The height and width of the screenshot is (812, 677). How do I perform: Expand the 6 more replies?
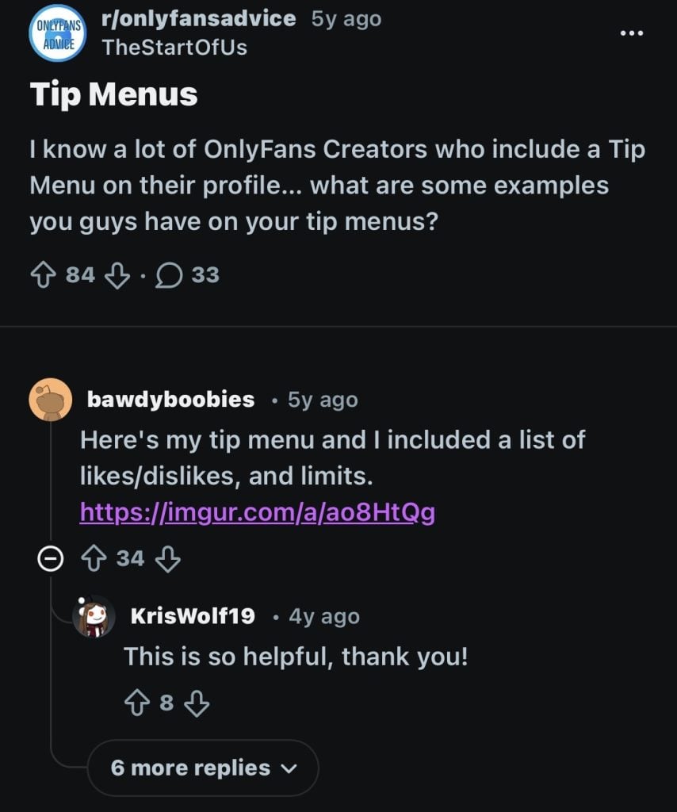(203, 768)
